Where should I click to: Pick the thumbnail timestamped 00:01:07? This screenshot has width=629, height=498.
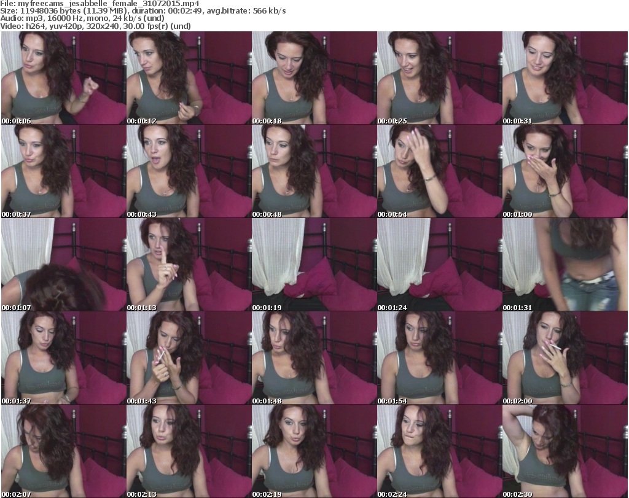(x=64, y=265)
